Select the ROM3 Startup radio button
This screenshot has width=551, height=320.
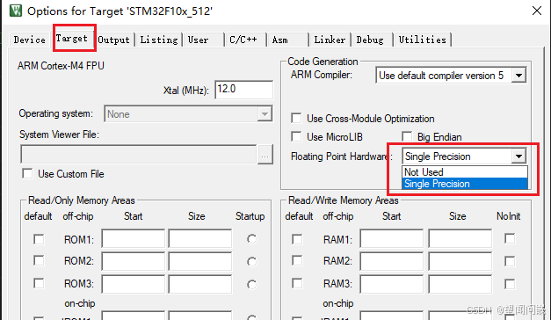[x=251, y=284]
